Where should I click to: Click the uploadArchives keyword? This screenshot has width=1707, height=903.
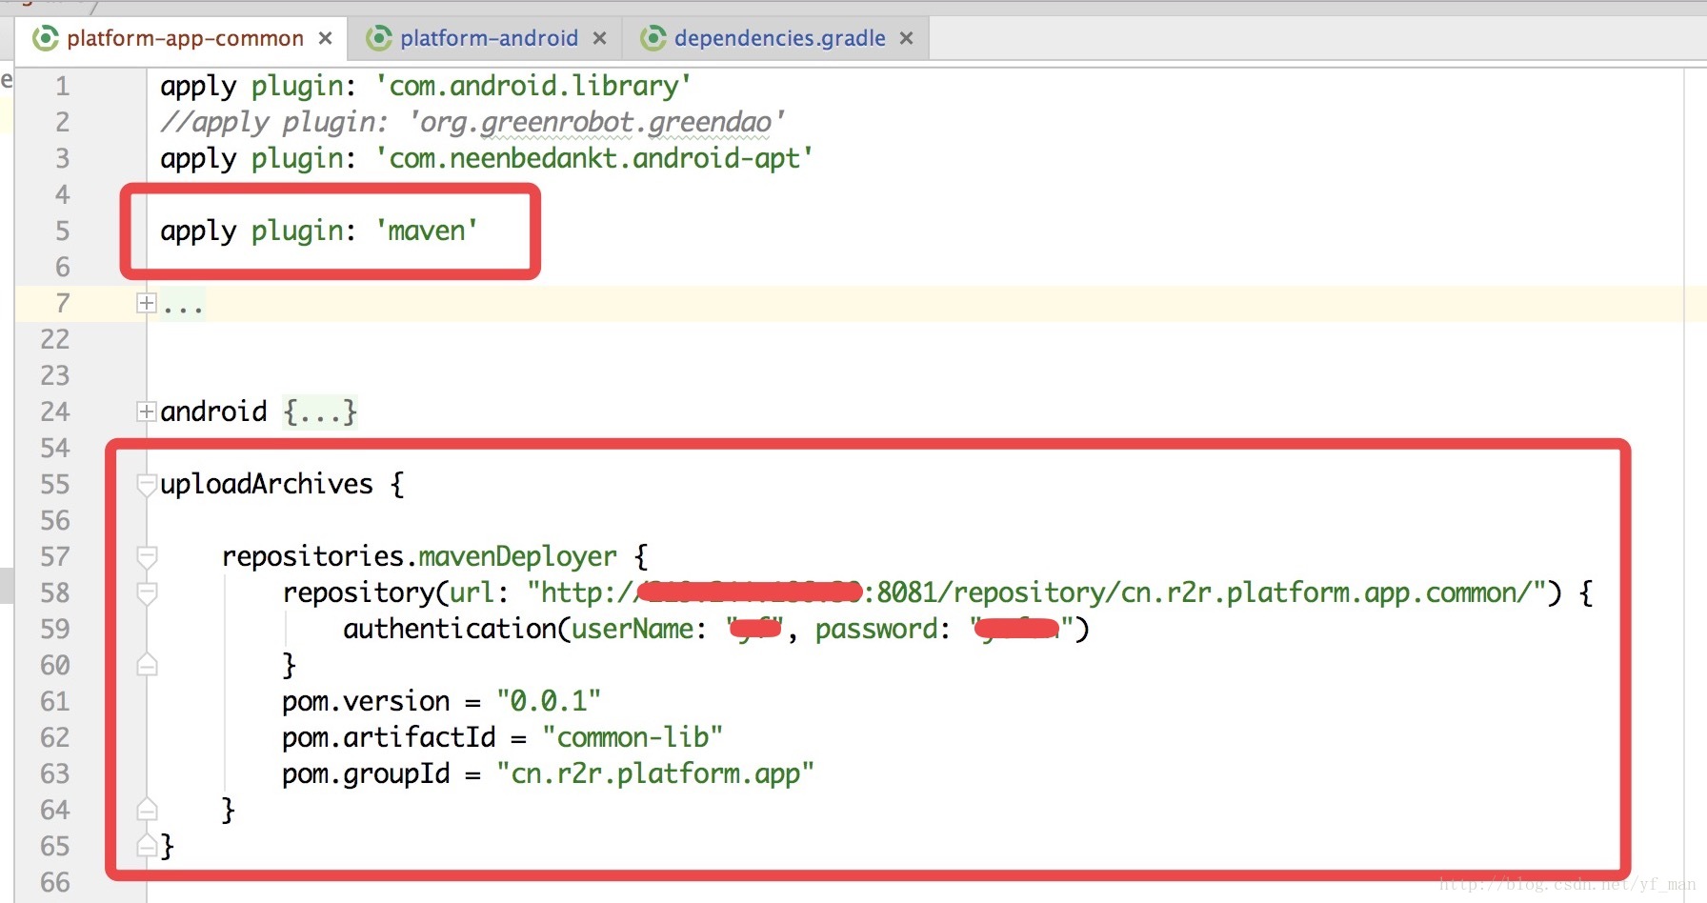[267, 485]
